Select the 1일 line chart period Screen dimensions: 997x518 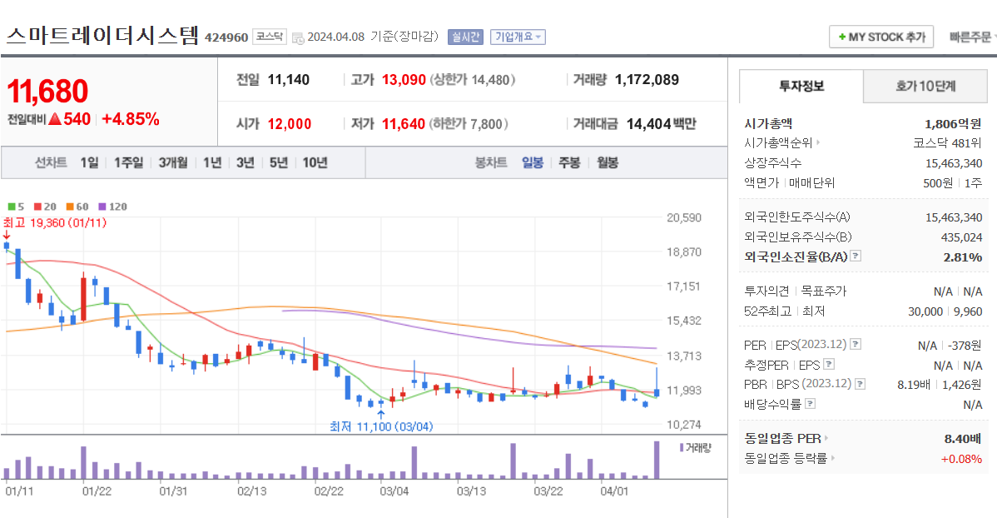click(x=89, y=162)
